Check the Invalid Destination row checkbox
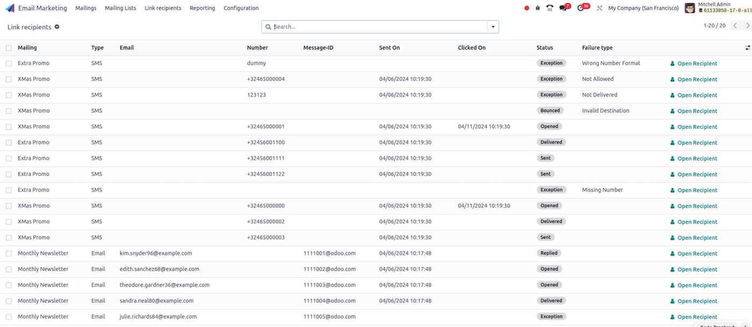The width and height of the screenshot is (752, 327). [x=9, y=111]
